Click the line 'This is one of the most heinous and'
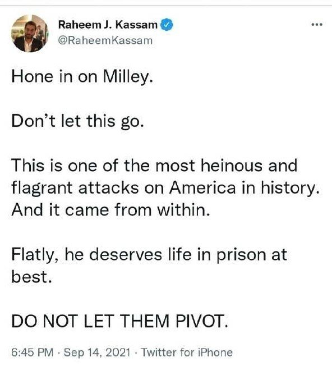 (x=154, y=166)
